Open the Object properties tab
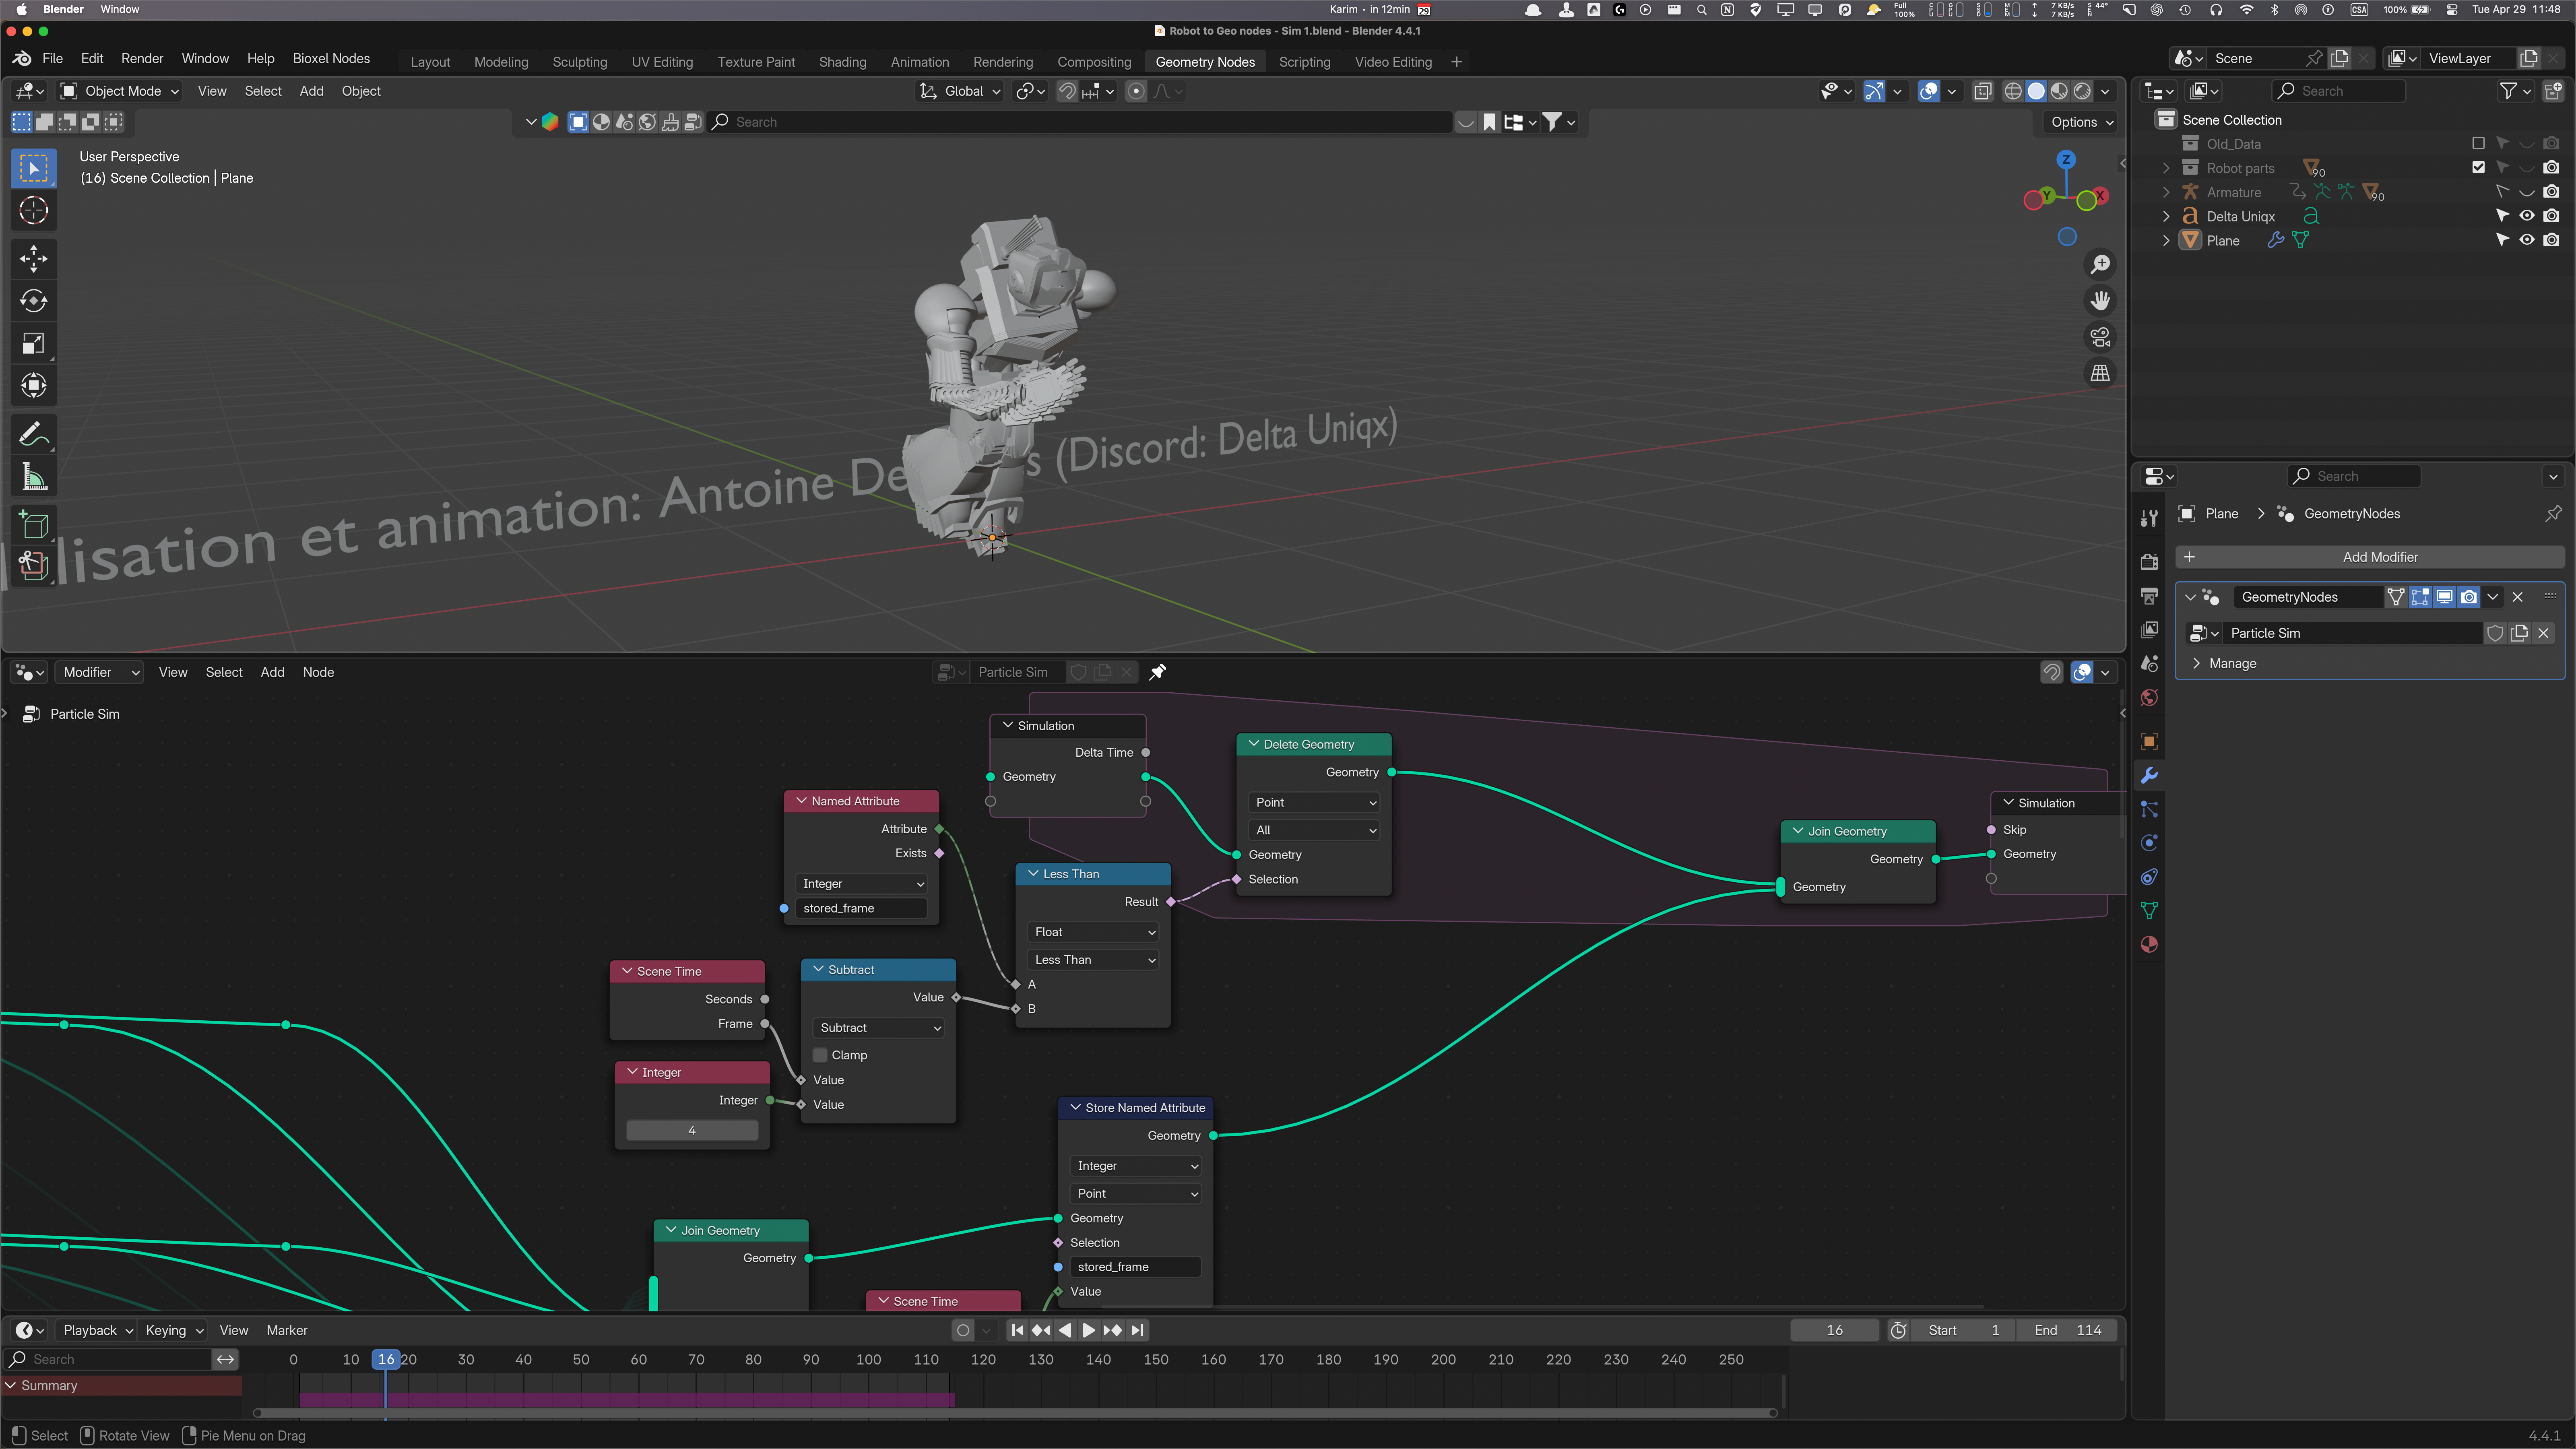Image resolution: width=2576 pixels, height=1449 pixels. tap(2149, 741)
